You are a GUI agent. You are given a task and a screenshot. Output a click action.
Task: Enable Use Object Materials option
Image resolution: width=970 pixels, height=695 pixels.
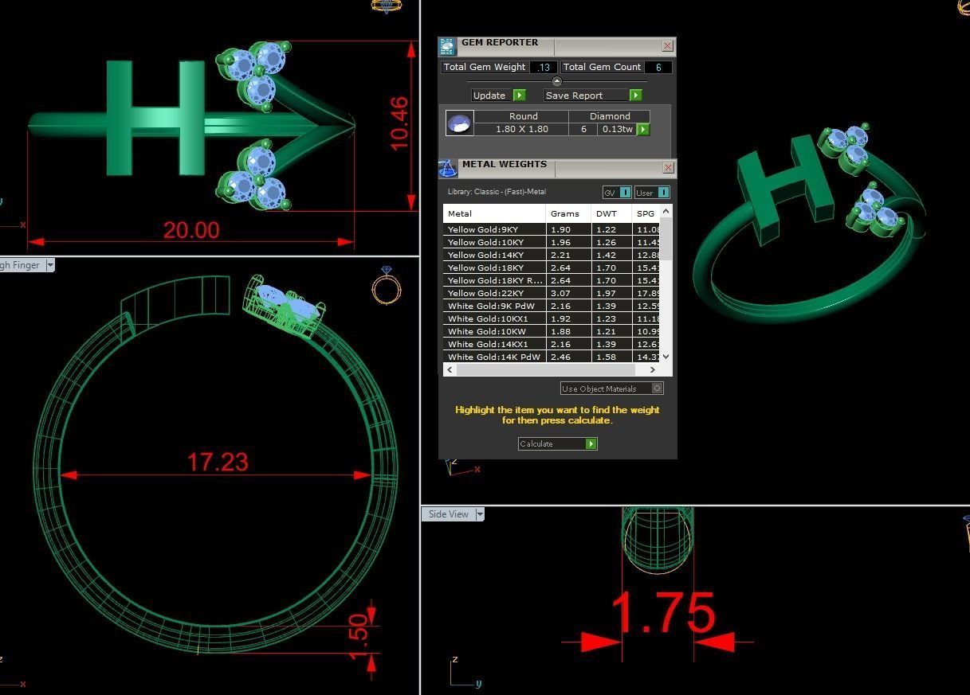tap(658, 388)
